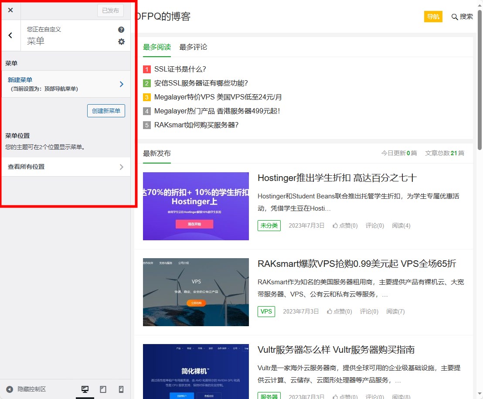Click the 最新发布 heading tab
The width and height of the screenshot is (483, 399).
[157, 153]
